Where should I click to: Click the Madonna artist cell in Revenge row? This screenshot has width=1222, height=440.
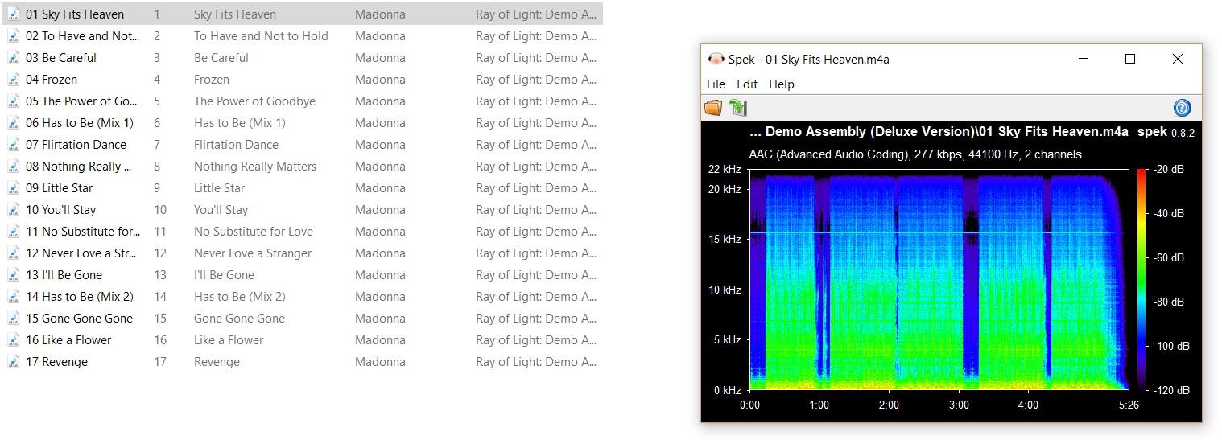[380, 362]
